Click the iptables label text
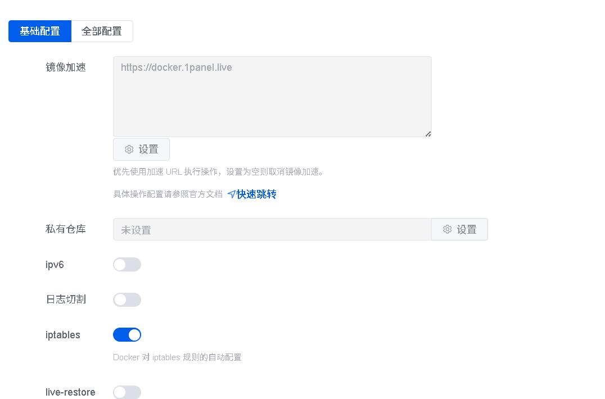This screenshot has height=399, width=605. [x=63, y=334]
